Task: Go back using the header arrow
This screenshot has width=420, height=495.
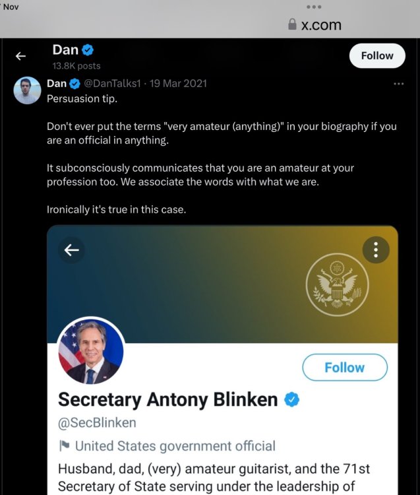Action: 20,56
